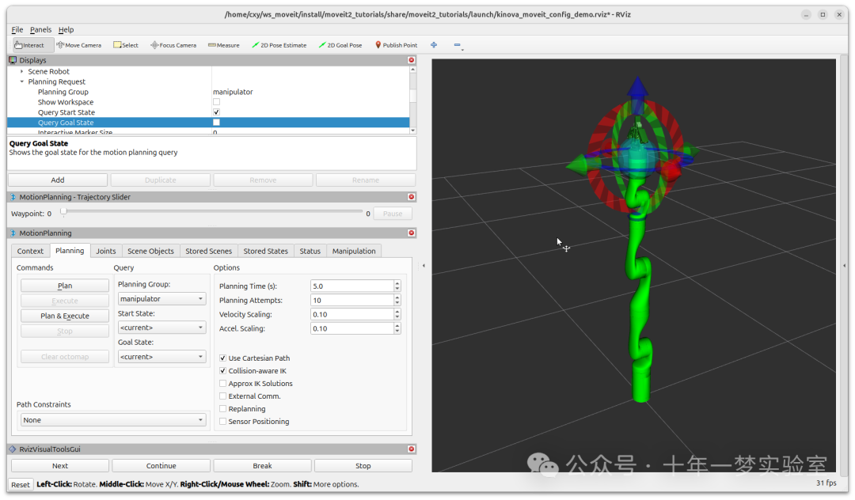Close the MotionPlanning panel
The width and height of the screenshot is (855, 500).
coord(412,233)
